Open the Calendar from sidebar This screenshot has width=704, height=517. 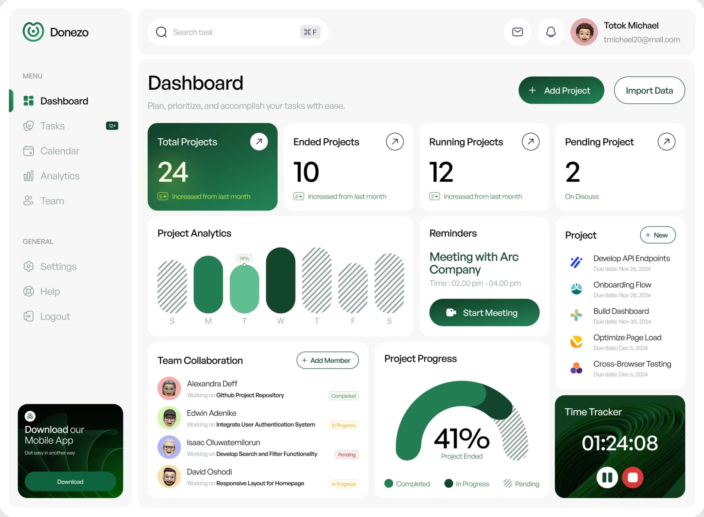tap(29, 150)
